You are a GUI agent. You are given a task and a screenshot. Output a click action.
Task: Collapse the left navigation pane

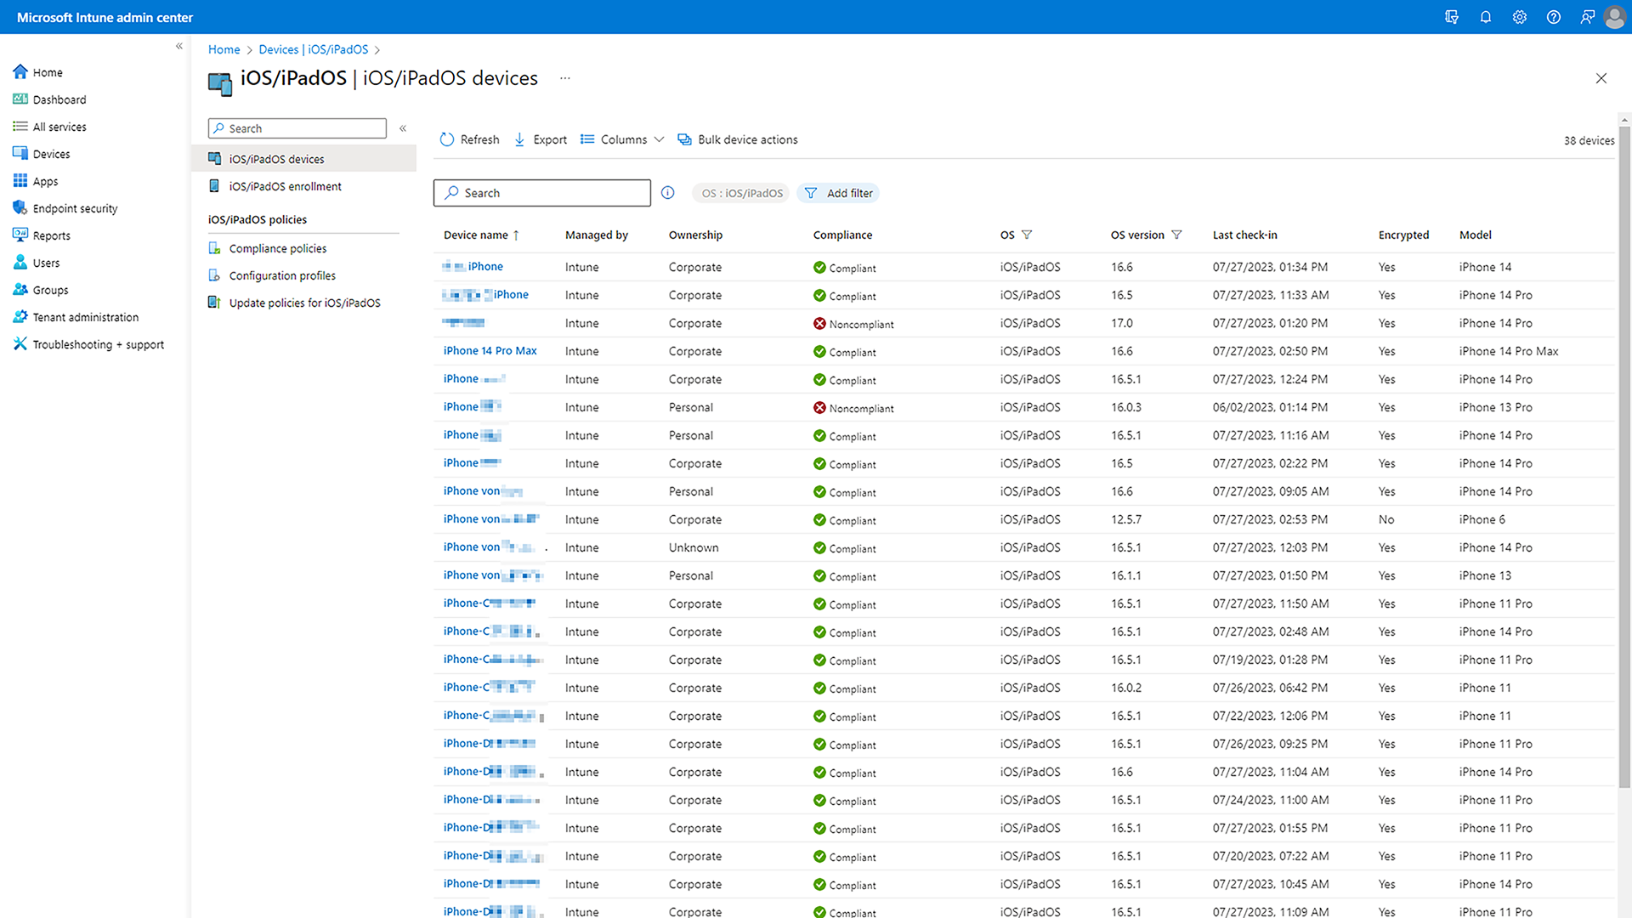178,46
